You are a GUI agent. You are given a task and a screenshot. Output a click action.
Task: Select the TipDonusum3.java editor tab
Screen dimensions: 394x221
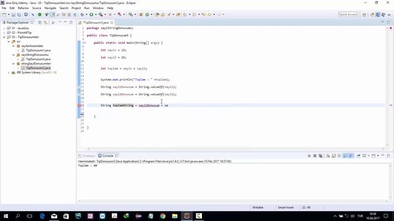pos(96,23)
